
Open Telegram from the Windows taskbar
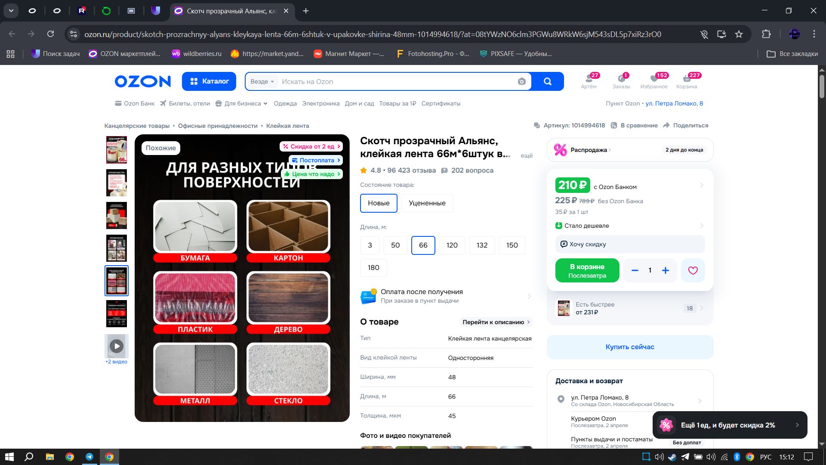tap(89, 457)
